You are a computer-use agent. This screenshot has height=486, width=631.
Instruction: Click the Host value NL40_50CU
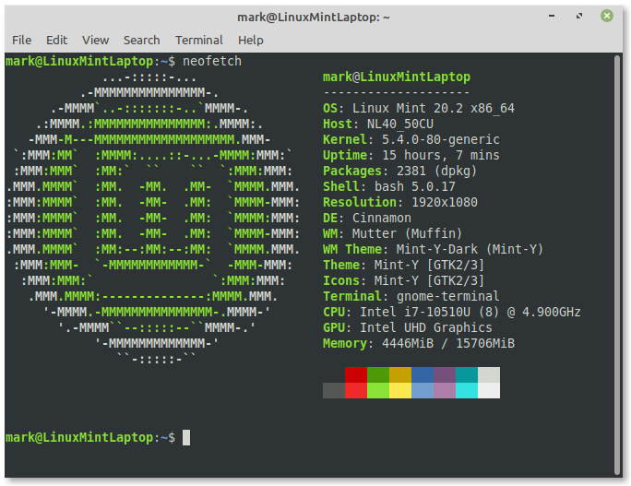tap(400, 124)
